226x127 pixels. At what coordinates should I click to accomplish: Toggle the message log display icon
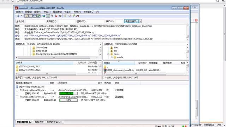26,16
